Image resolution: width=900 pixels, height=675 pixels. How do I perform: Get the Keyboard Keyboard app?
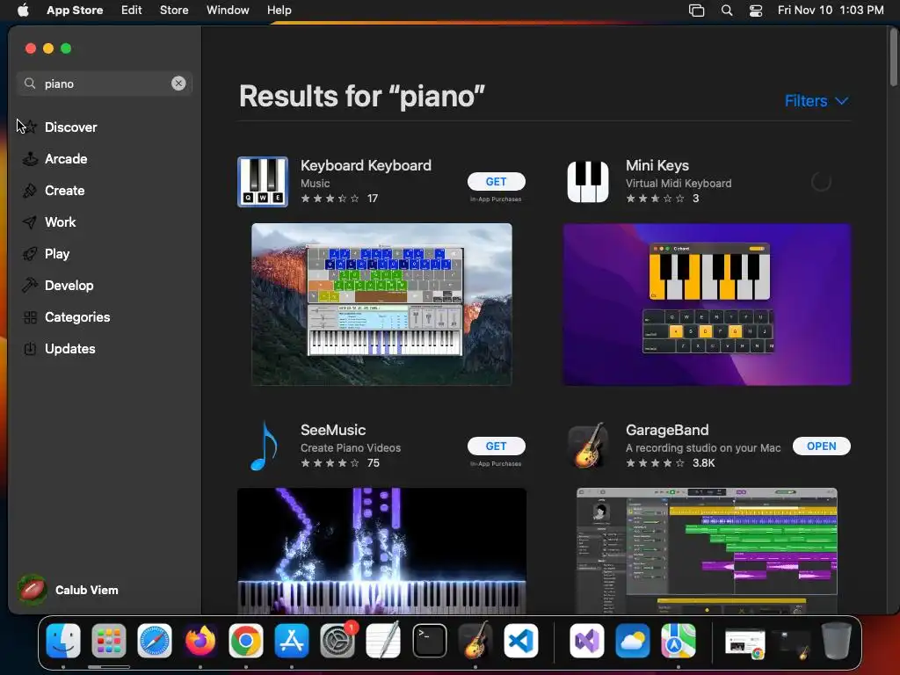click(497, 181)
